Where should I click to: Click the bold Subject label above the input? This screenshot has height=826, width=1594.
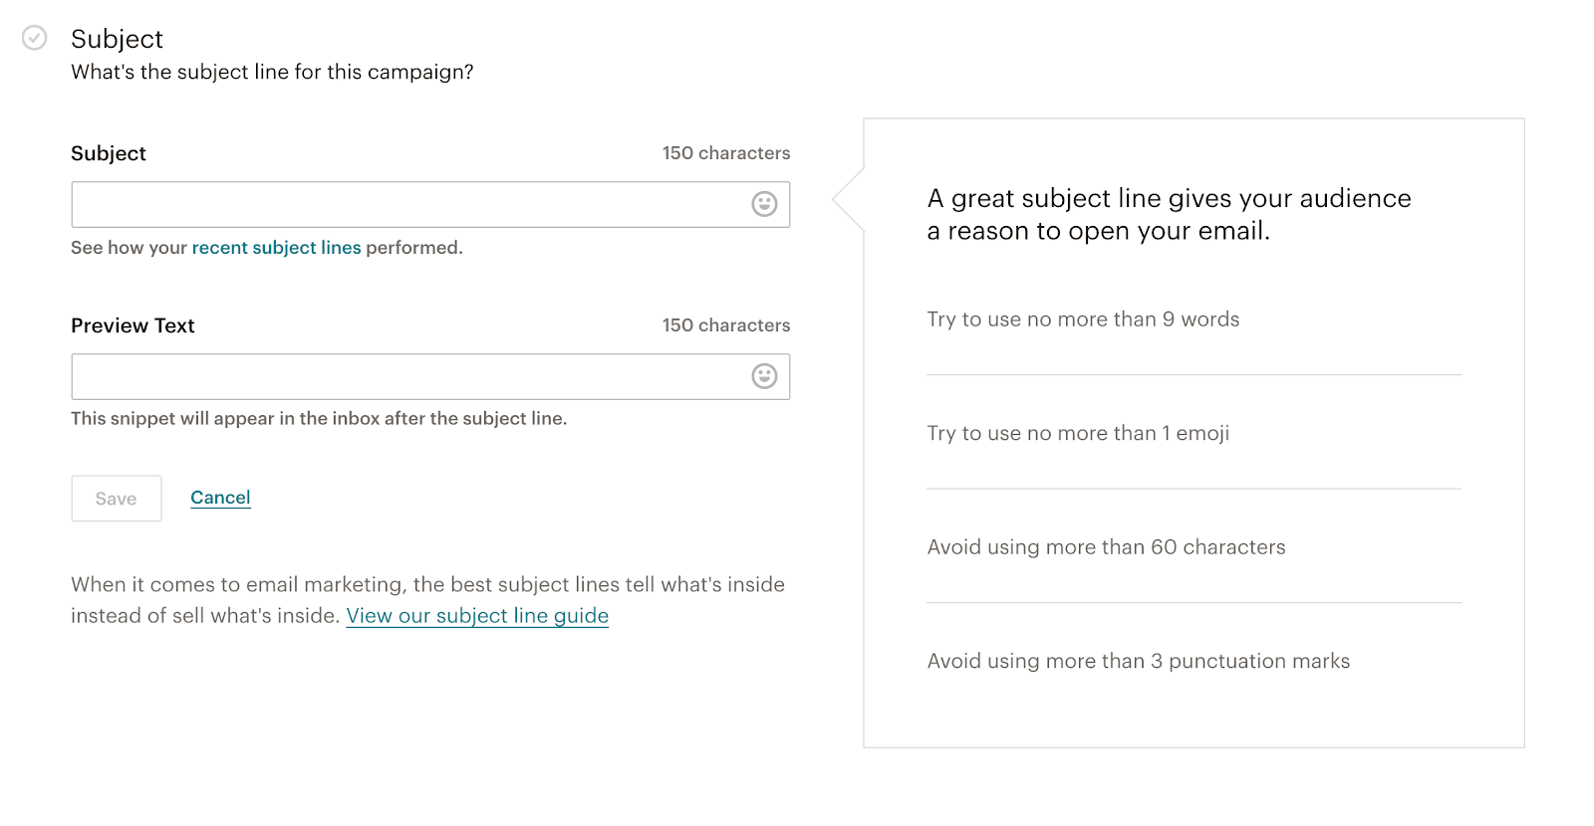[109, 153]
